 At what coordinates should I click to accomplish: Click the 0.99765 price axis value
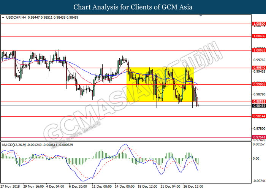point(259,60)
